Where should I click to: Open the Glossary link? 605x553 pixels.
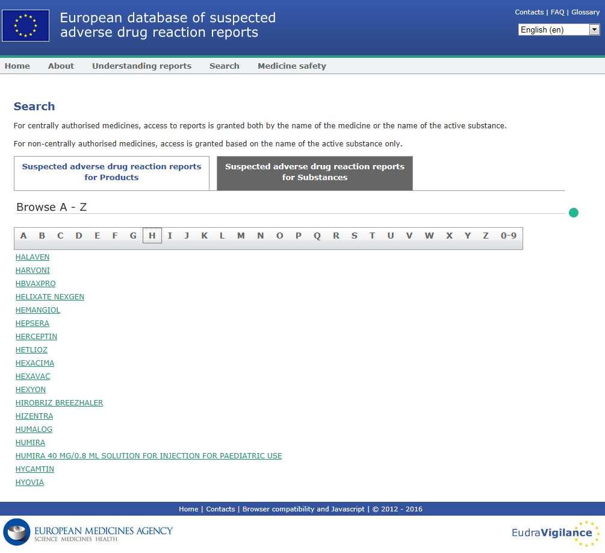point(585,12)
